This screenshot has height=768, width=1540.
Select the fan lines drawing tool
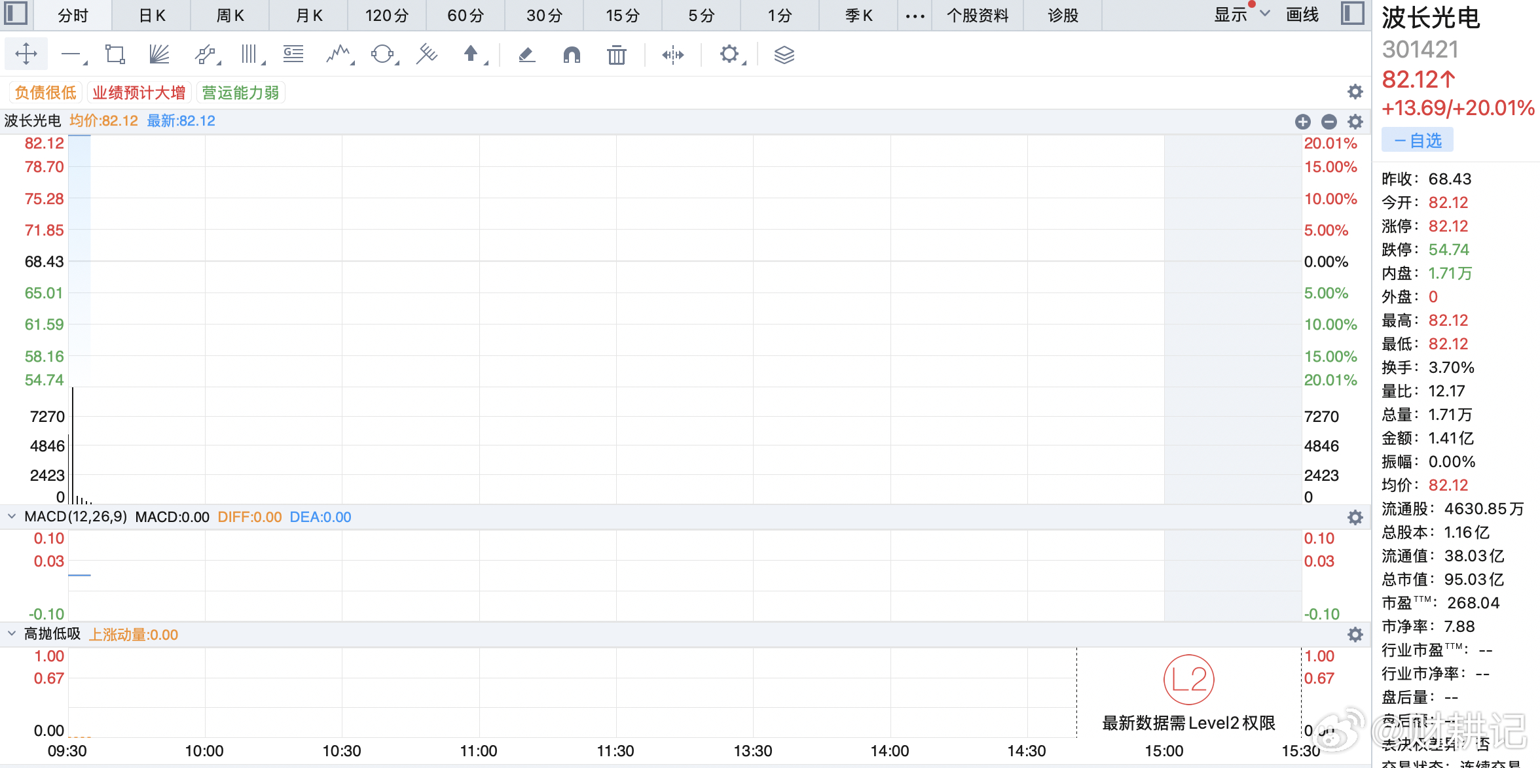tap(159, 54)
